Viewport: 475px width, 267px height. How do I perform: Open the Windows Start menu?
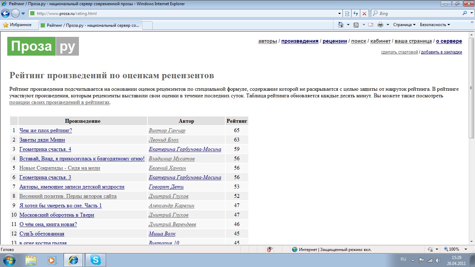(x=9, y=260)
